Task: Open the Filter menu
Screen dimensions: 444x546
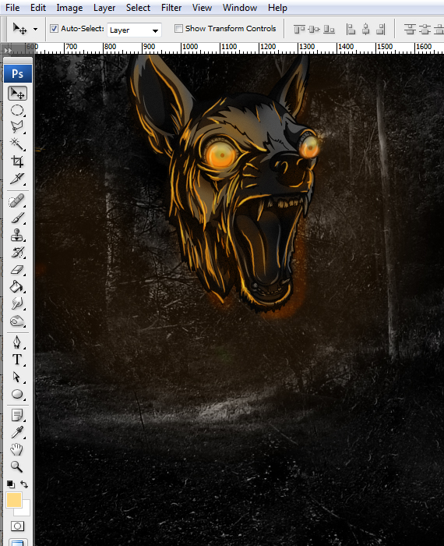Action: pyautogui.click(x=171, y=8)
